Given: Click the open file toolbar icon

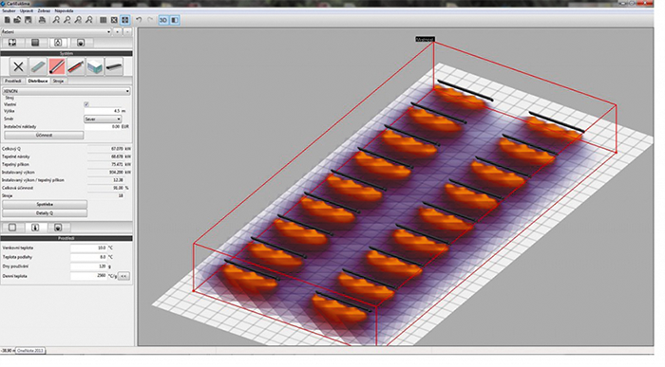Looking at the screenshot, I should coord(17,20).
